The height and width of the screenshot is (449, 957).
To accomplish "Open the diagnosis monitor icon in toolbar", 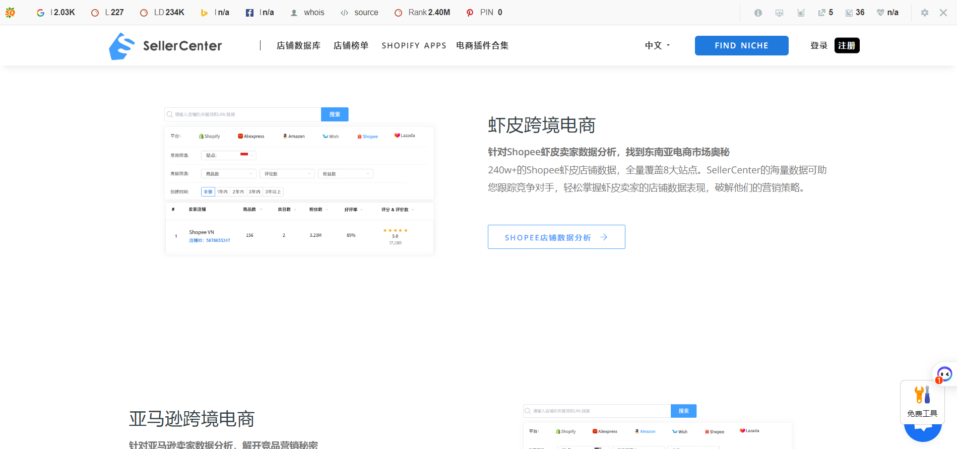I will point(779,13).
